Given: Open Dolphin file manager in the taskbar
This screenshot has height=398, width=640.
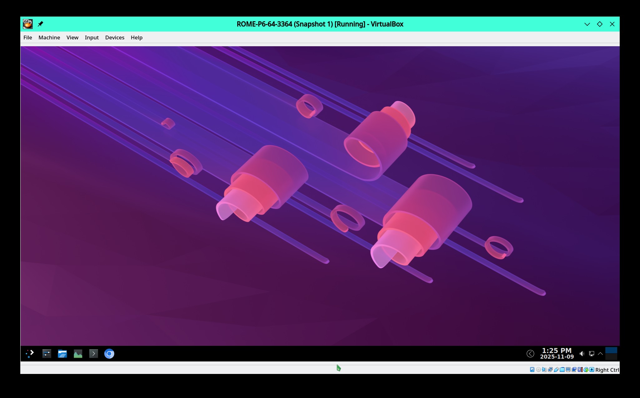Looking at the screenshot, I should (x=62, y=354).
